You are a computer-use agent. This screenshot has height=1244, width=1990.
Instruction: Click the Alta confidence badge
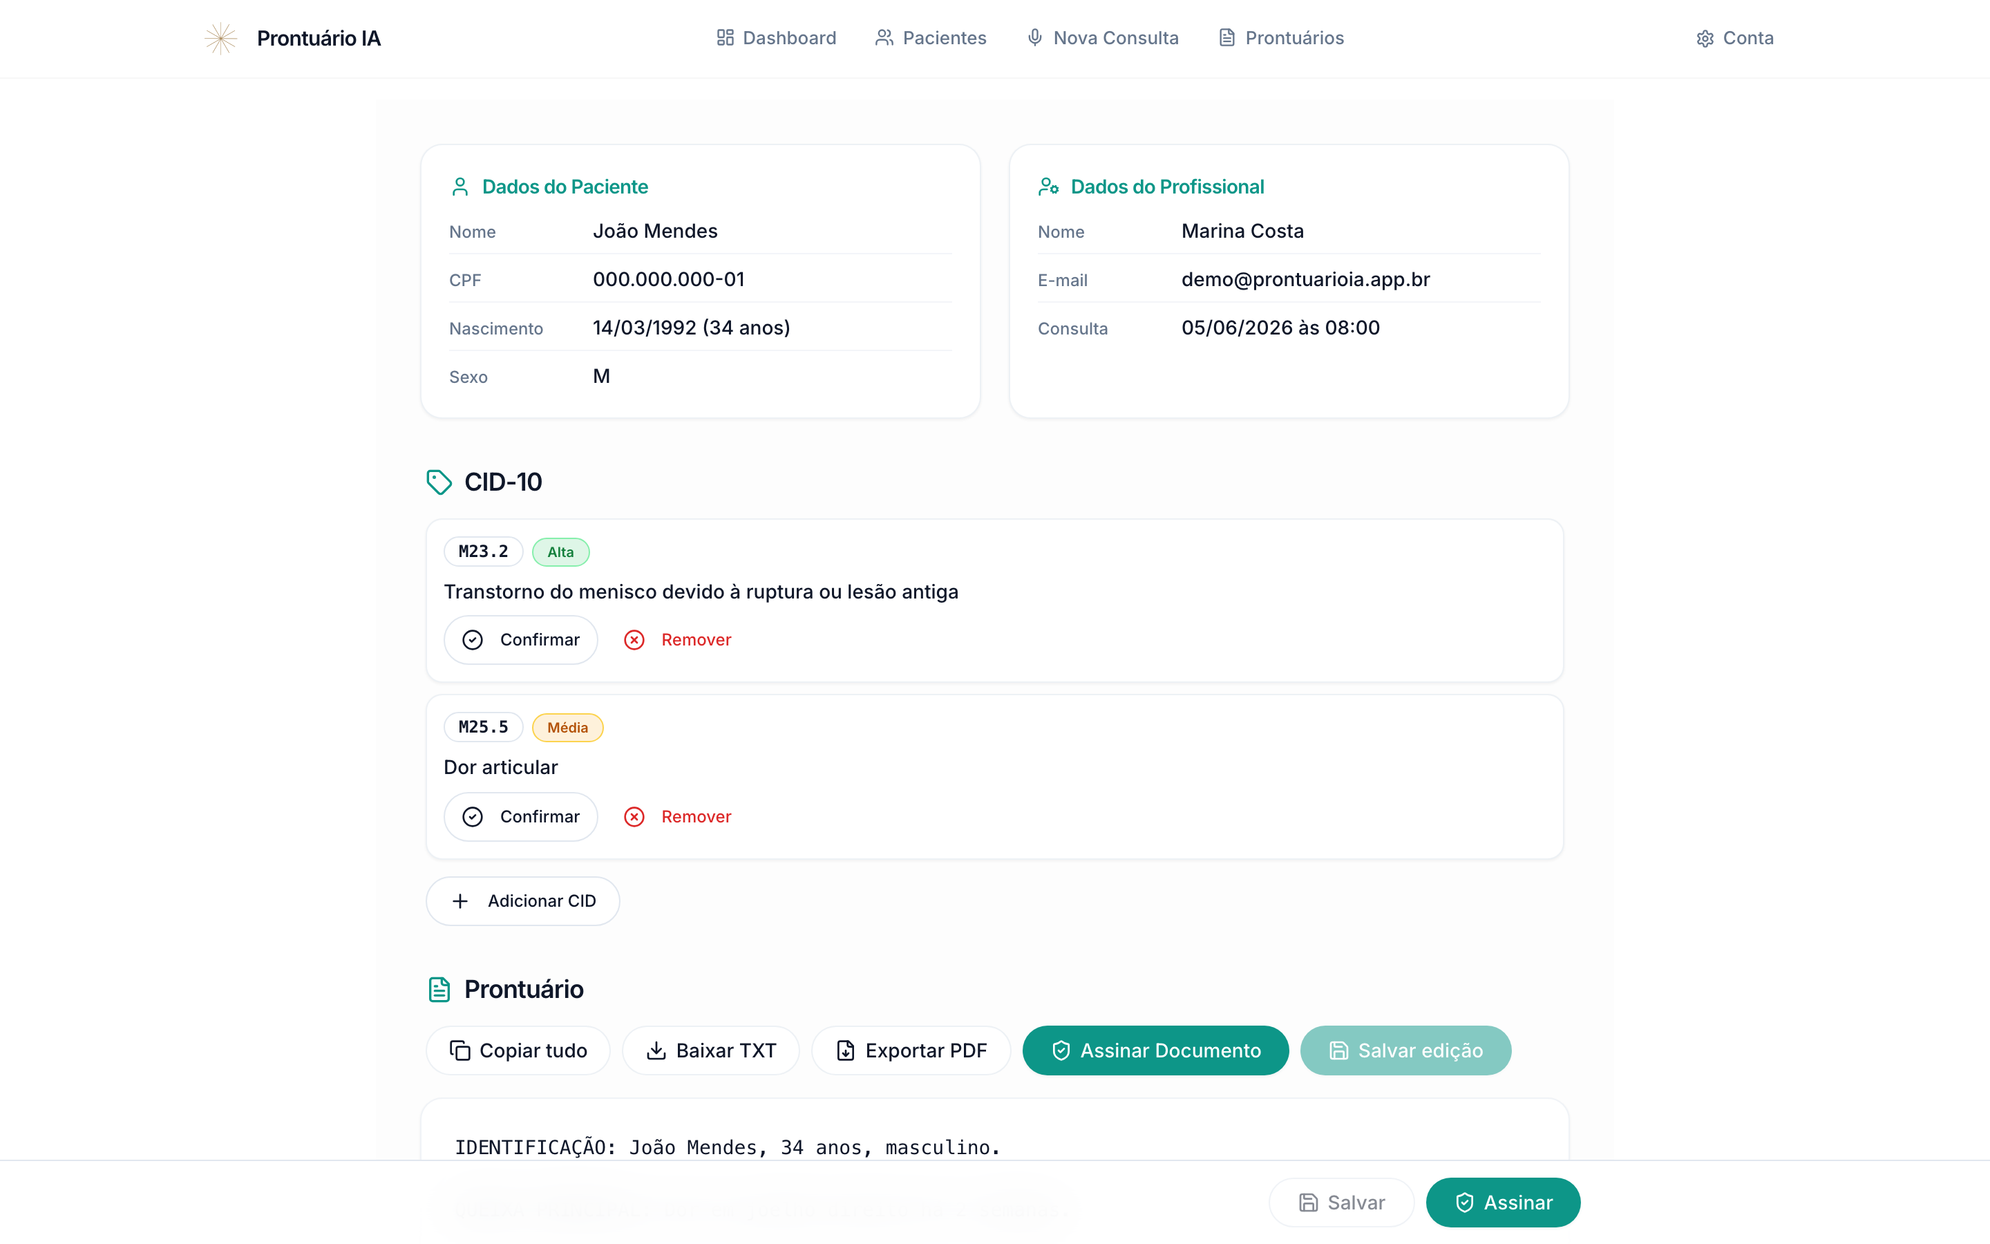(x=561, y=552)
